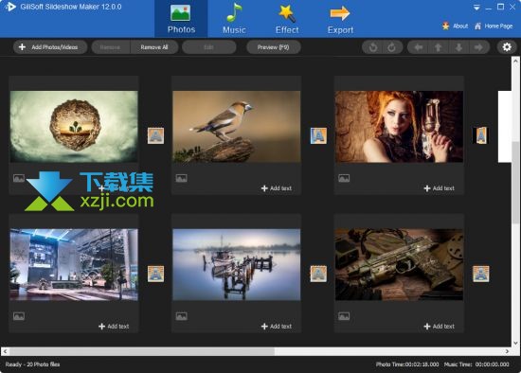The image size is (521, 373).
Task: Open transition icon beside bird photo
Action: 318,135
